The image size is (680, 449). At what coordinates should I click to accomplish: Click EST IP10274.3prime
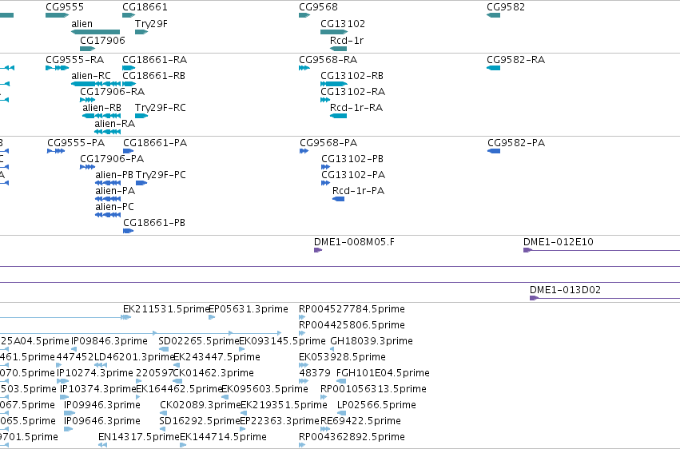coord(63,381)
